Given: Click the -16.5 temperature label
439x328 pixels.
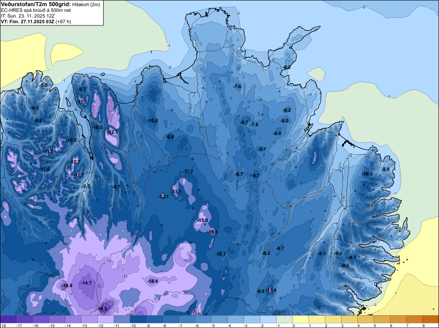Looking at the screenshot, I should (x=102, y=309).
